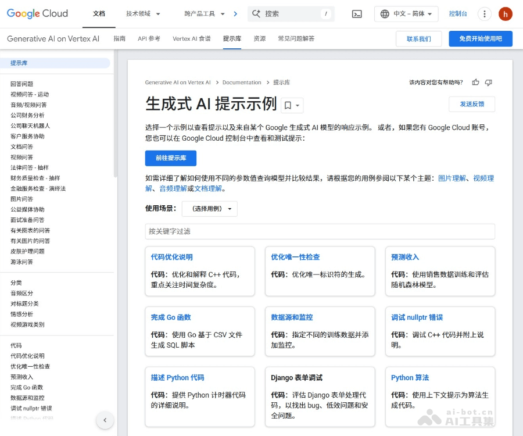Click the Google Cloud logo
Image resolution: width=523 pixels, height=436 pixels.
coord(37,13)
